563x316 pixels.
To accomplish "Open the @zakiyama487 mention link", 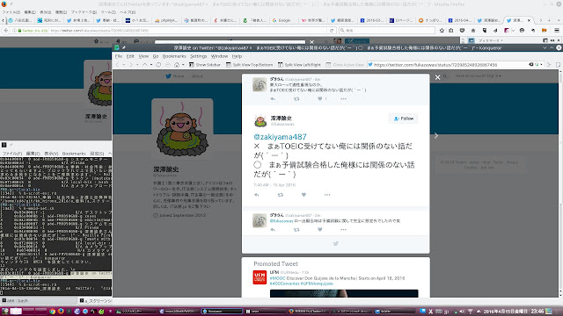I will 280,137.
